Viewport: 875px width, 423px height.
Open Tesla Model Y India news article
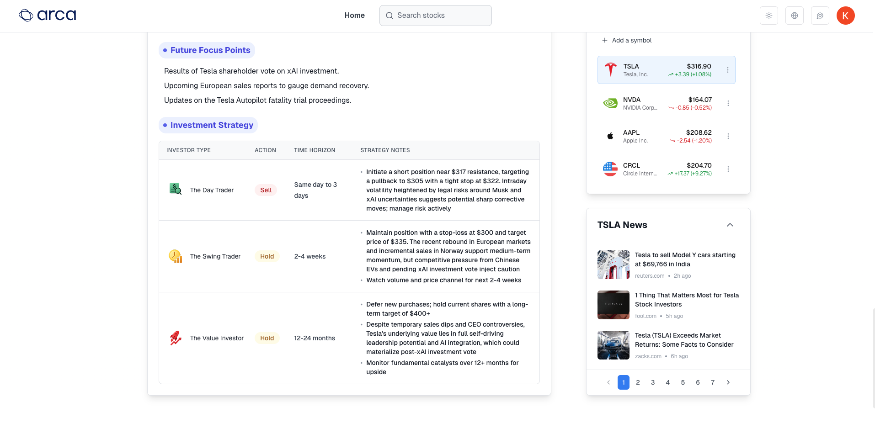click(x=685, y=259)
